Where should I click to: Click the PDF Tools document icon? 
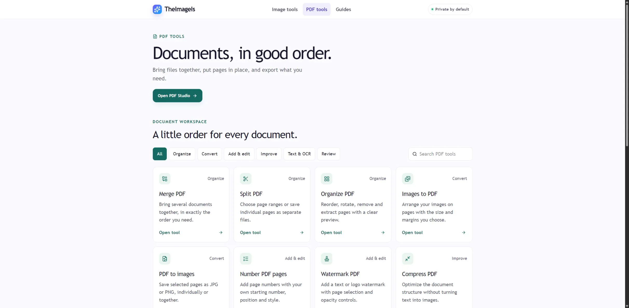click(x=155, y=36)
